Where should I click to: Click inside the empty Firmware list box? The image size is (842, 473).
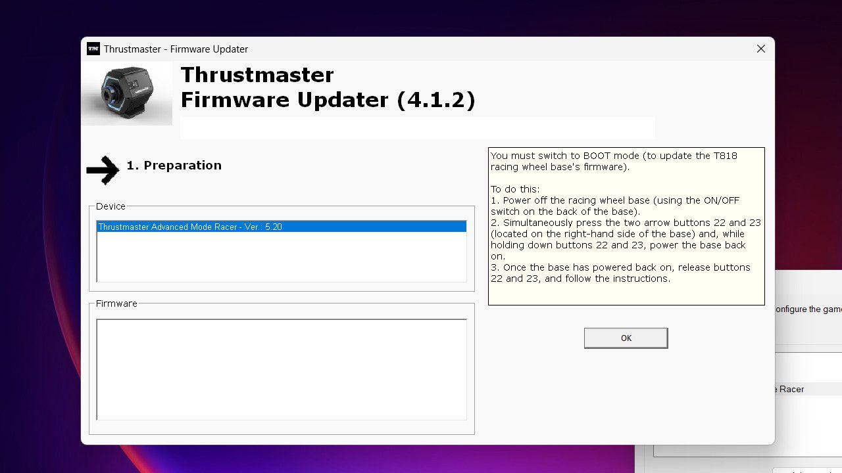point(282,369)
